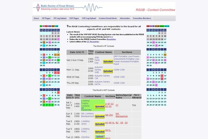Viewport: 208px width, 139px height.
Task: Open the M4 special rule link
Action: [x=117, y=114]
